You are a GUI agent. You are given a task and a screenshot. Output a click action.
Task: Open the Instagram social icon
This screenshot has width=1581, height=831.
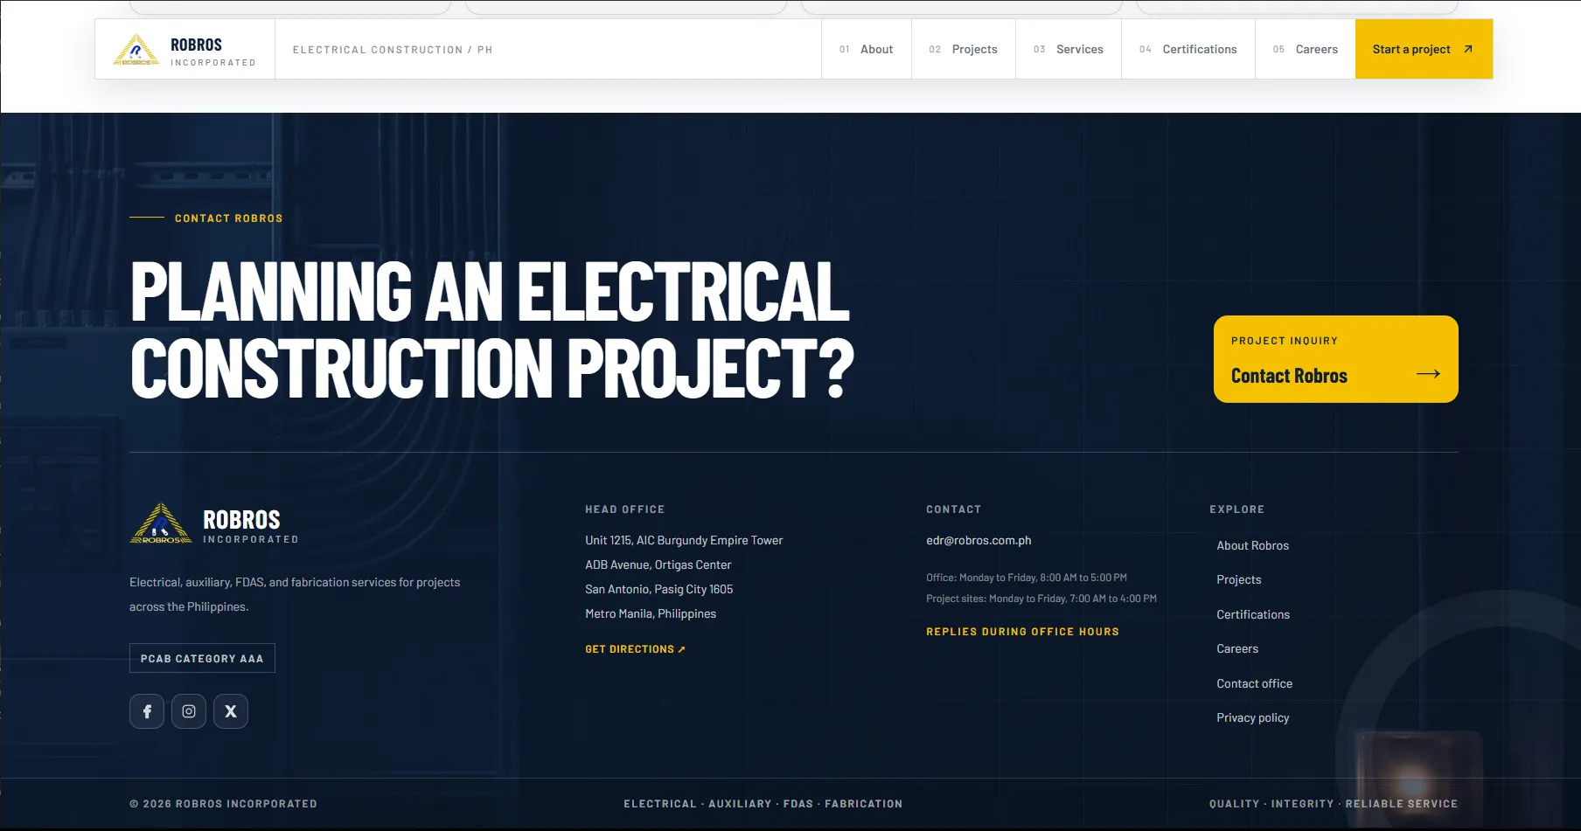pos(189,711)
